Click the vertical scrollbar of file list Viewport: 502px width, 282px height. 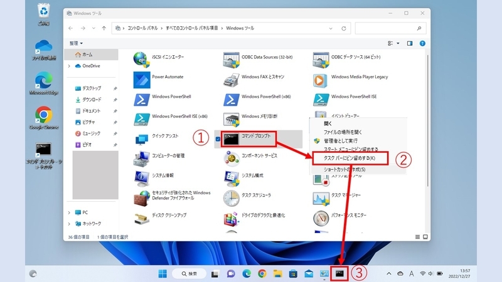point(428,120)
